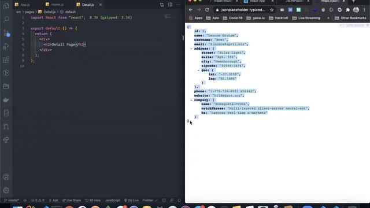Open the Hacktiv8 bookmarks folder
Image resolution: width=370 pixels, height=208 pixels.
(278, 18)
